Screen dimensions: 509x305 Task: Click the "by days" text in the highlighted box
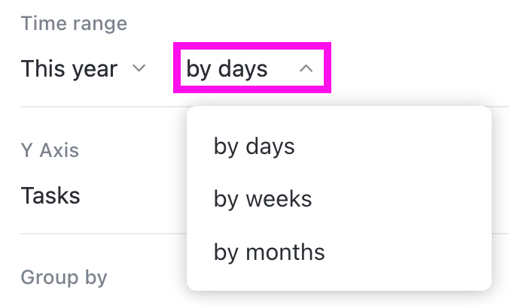coord(227,68)
